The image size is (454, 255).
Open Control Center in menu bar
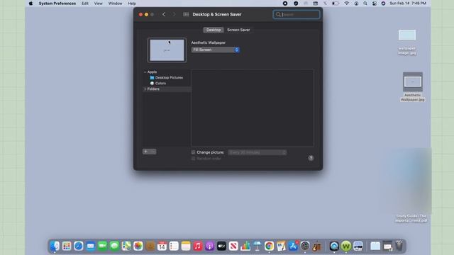tap(375, 4)
